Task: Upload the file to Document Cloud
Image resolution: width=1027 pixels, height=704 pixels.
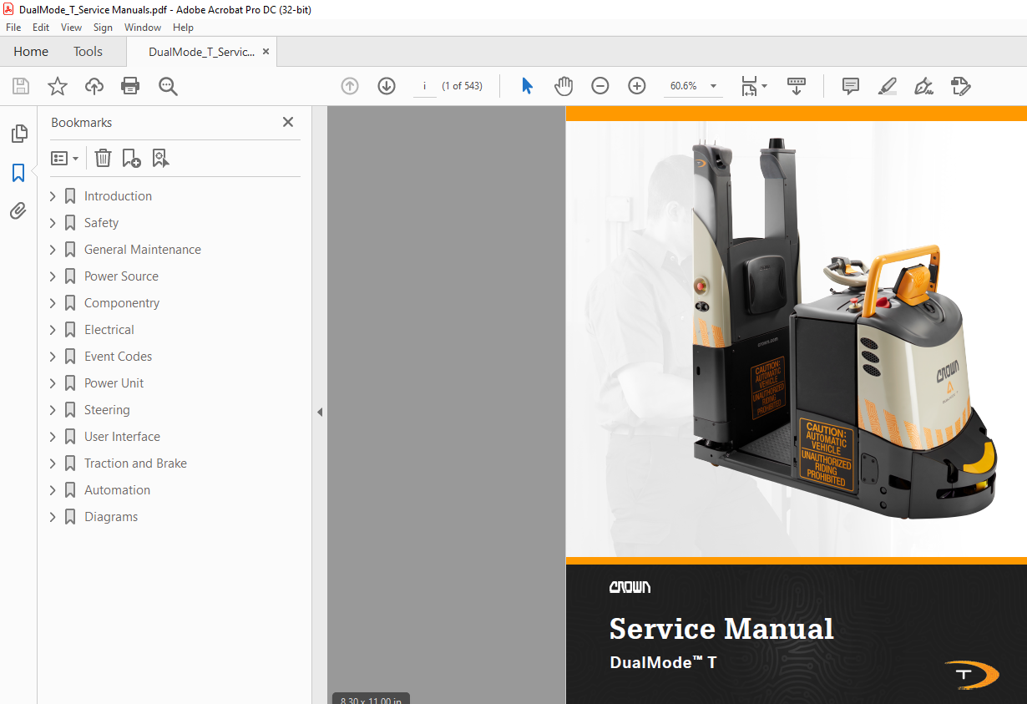Action: 94,86
